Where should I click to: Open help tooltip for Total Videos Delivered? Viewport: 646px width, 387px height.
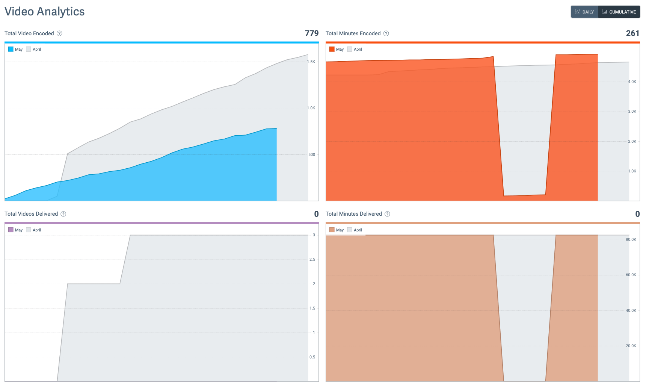(64, 214)
